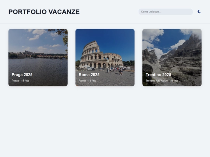Select the 'Roma 2025' card heading

click(89, 75)
